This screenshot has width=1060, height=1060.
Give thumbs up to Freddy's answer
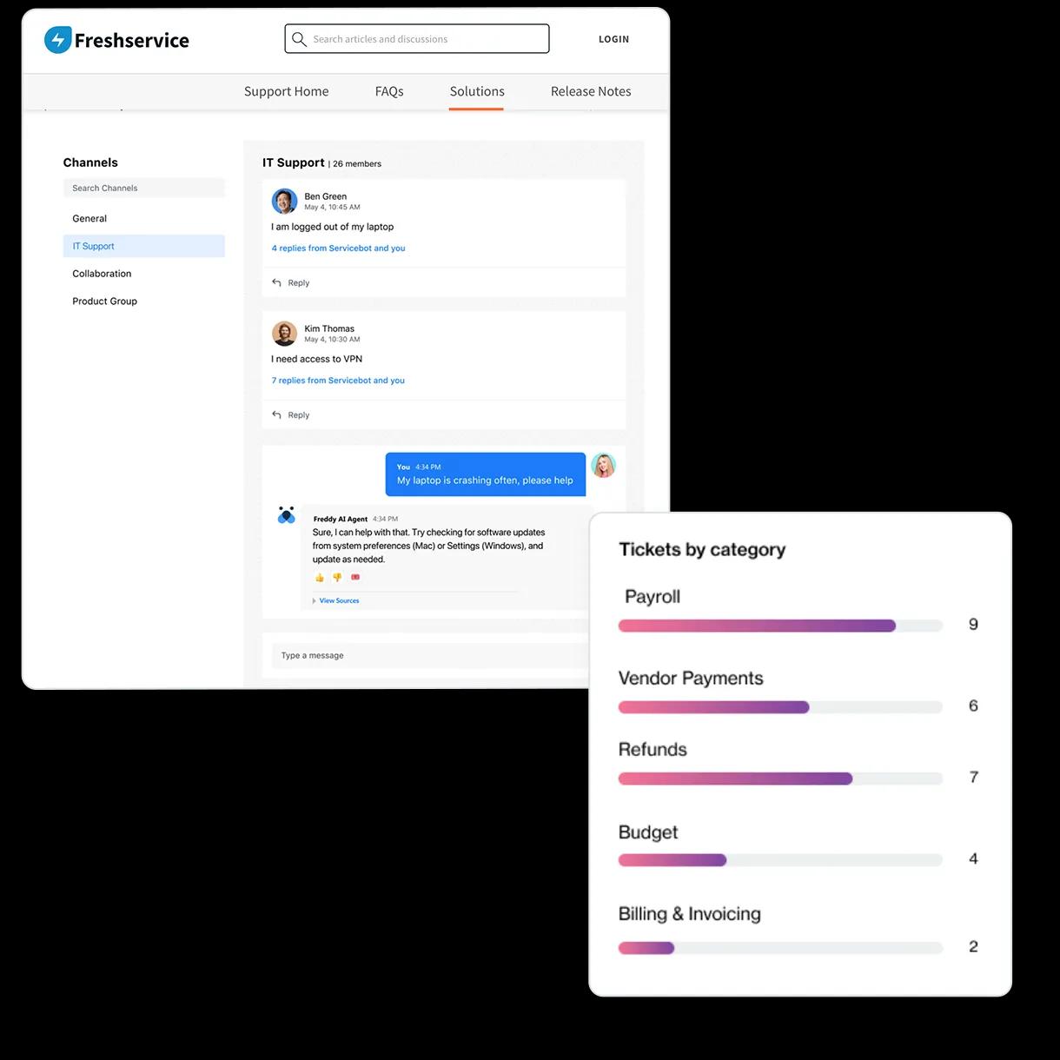point(320,577)
